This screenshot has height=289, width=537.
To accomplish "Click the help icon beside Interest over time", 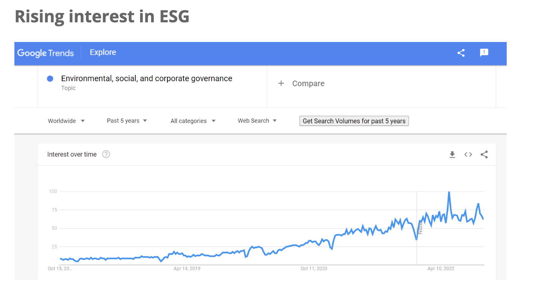I will click(x=106, y=154).
